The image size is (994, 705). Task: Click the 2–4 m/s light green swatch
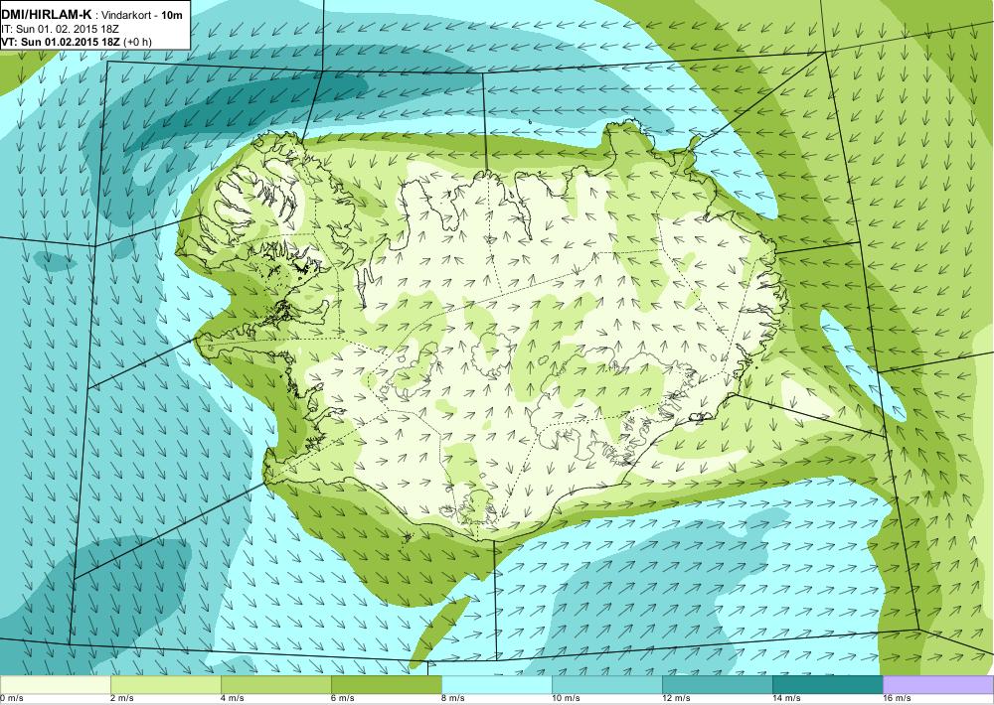click(x=166, y=684)
